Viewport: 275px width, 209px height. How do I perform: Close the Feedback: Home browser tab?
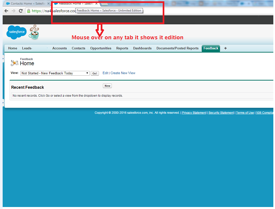pos(96,4)
